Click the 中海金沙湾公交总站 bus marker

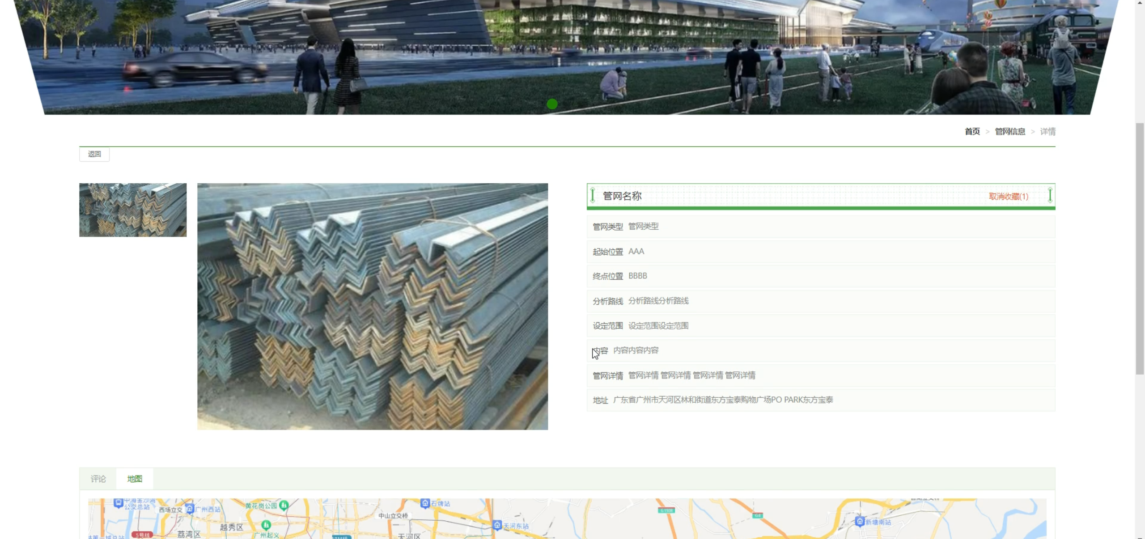tap(118, 503)
